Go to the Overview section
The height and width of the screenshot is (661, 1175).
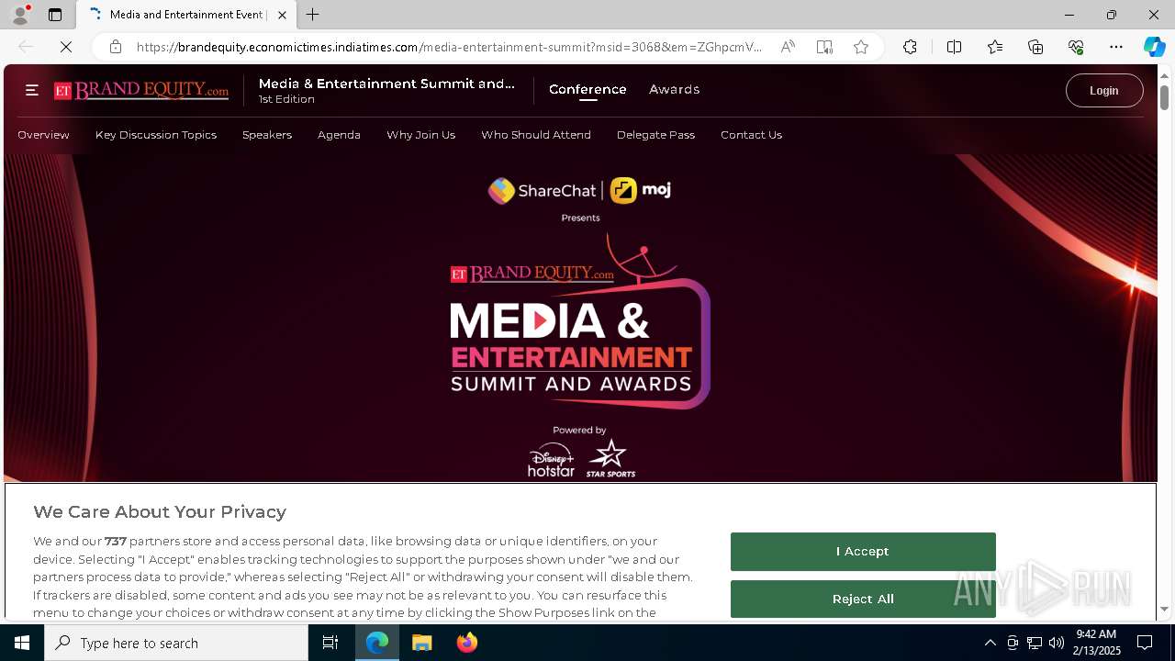[x=43, y=135]
